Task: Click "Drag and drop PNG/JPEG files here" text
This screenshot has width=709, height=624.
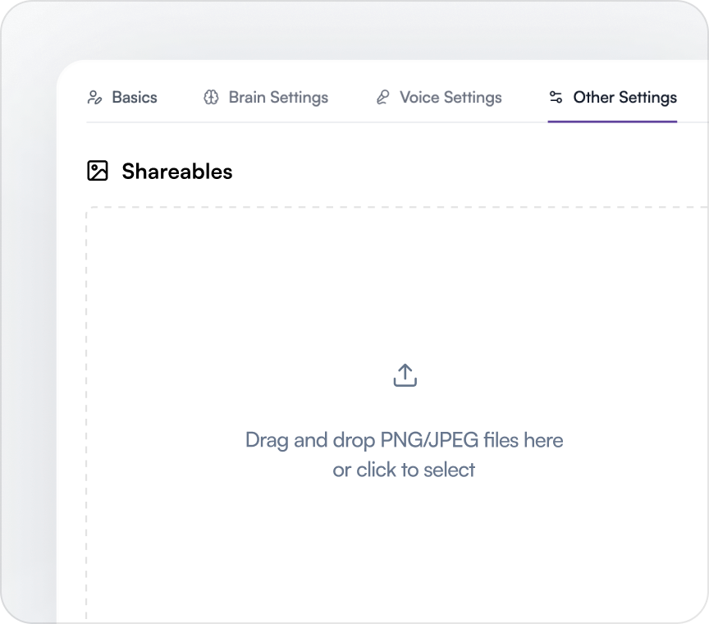Action: tap(404, 440)
